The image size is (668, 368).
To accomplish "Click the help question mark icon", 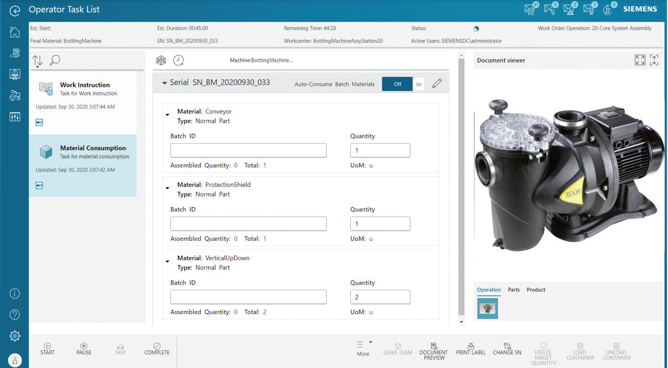I will [x=15, y=315].
